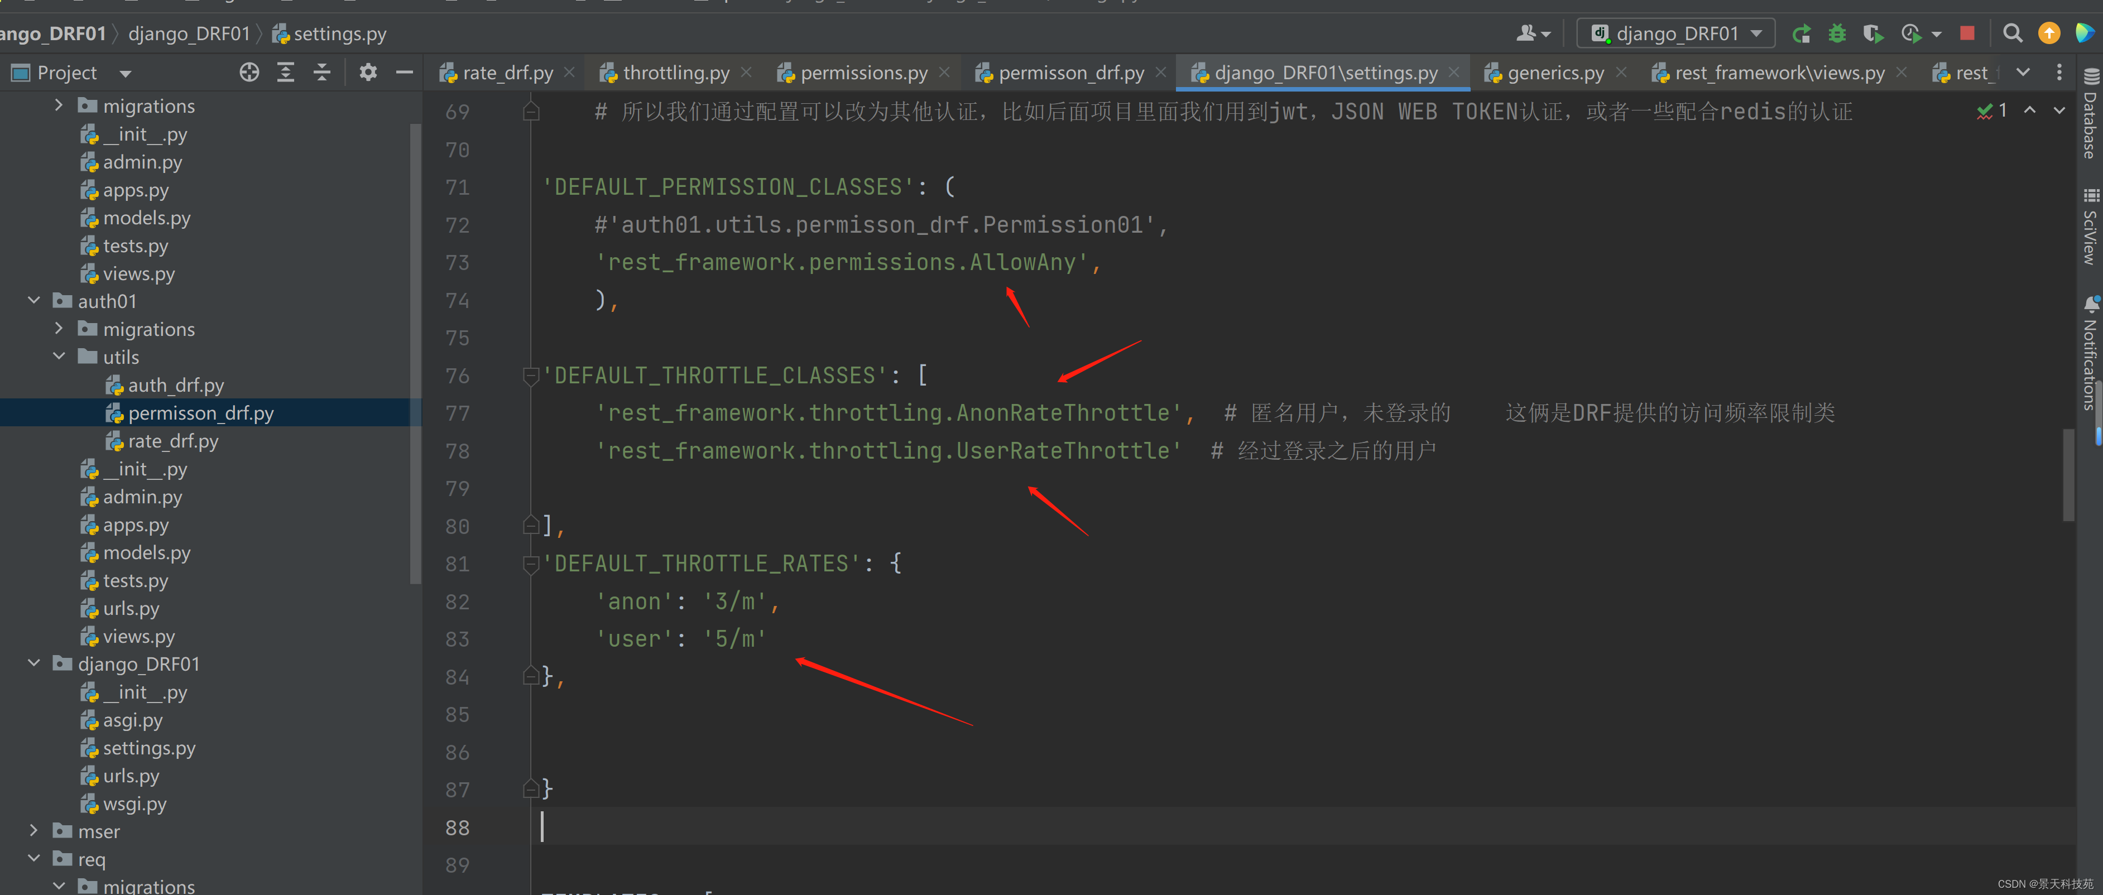Jump to previous highlighted problem arrow
The width and height of the screenshot is (2103, 895).
[x=2029, y=110]
